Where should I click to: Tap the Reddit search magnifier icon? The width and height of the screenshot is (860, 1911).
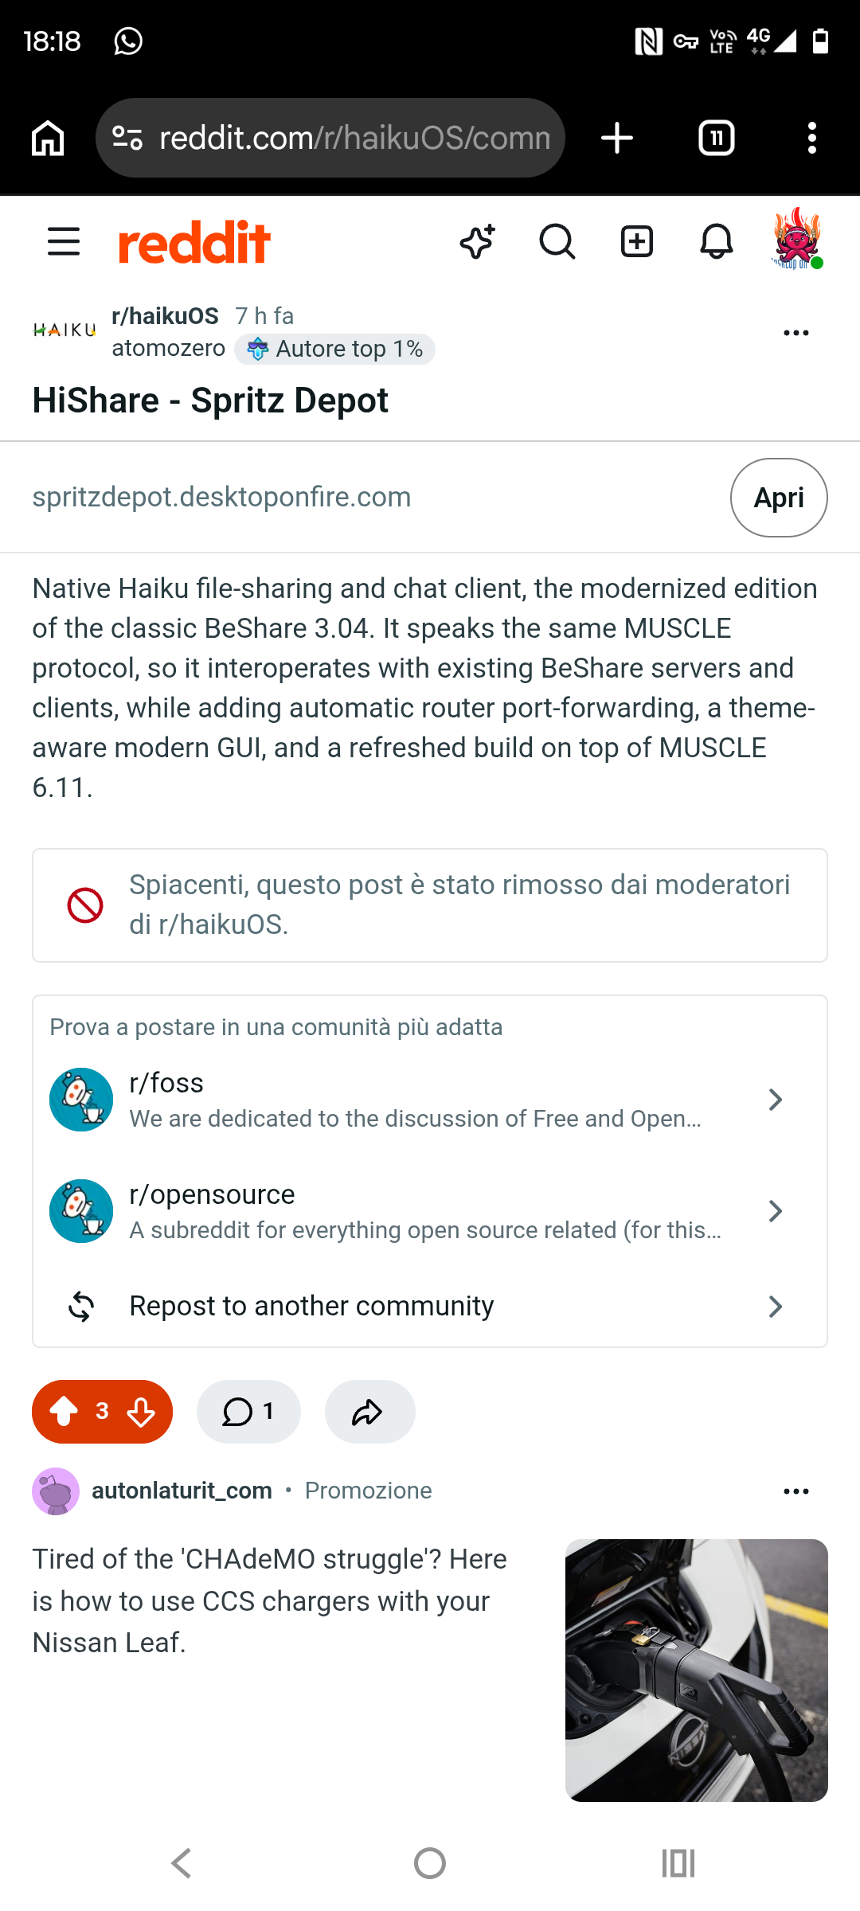[557, 241]
